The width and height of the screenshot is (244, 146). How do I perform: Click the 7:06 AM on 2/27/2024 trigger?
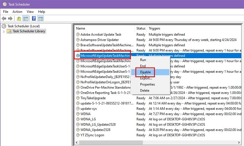point(195,98)
